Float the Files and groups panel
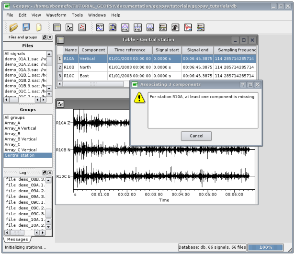The image size is (295, 254). tap(45, 37)
